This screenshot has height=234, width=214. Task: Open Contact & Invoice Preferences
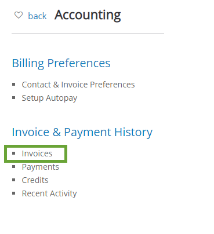click(x=78, y=85)
